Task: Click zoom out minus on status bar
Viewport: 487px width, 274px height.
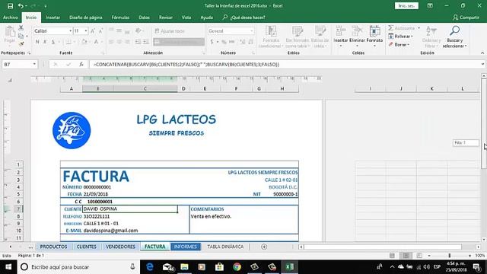Action: pos(429,256)
